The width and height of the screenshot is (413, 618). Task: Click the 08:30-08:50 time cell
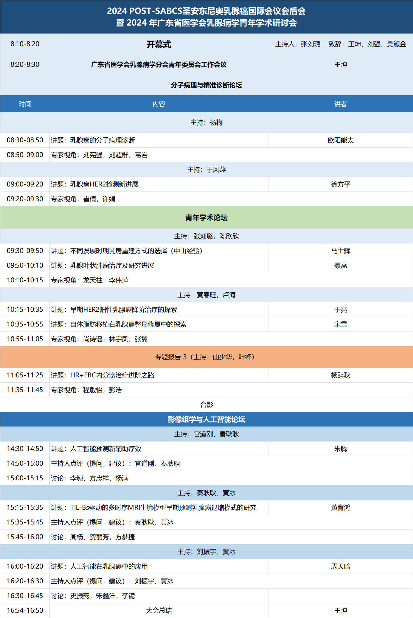coord(25,140)
